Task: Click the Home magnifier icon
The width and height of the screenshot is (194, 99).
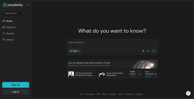Action: (x=4, y=21)
